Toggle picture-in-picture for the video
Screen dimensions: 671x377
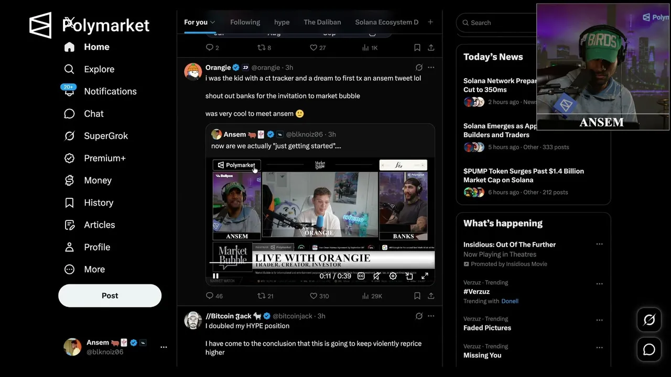[x=409, y=276]
